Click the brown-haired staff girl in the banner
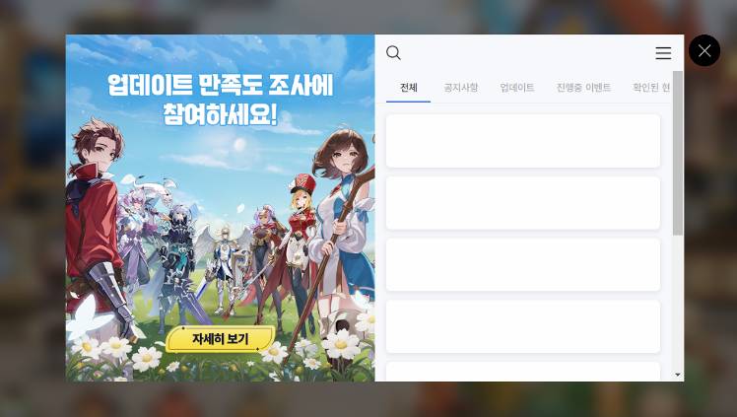Screen dimensions: 737x417 click(341, 221)
